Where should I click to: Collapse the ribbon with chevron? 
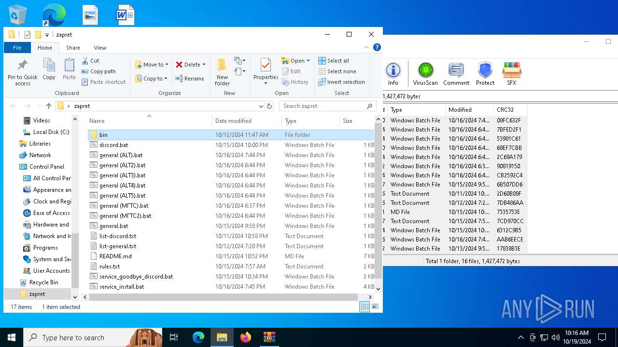click(367, 47)
